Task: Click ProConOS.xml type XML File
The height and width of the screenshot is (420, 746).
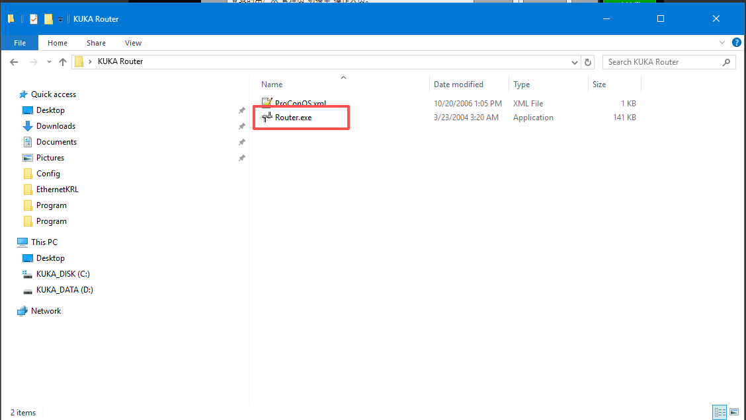Action: coord(528,103)
